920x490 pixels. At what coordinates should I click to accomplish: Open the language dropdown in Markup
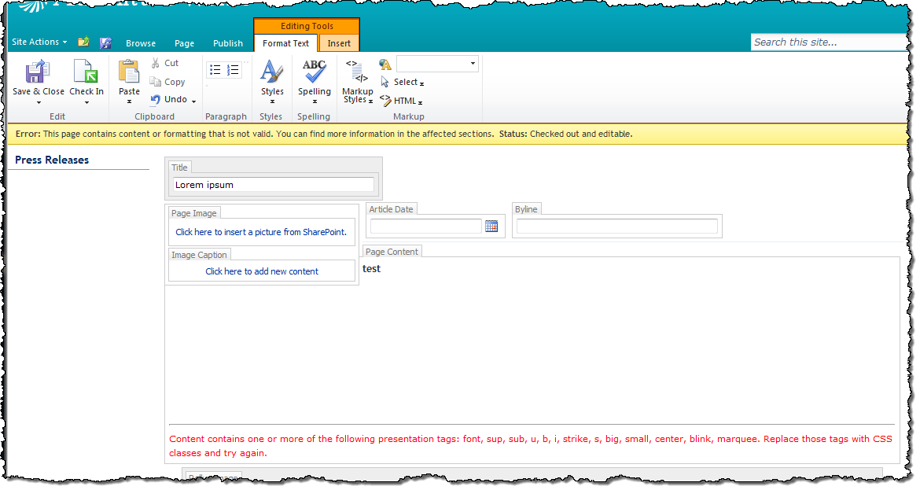[437, 64]
